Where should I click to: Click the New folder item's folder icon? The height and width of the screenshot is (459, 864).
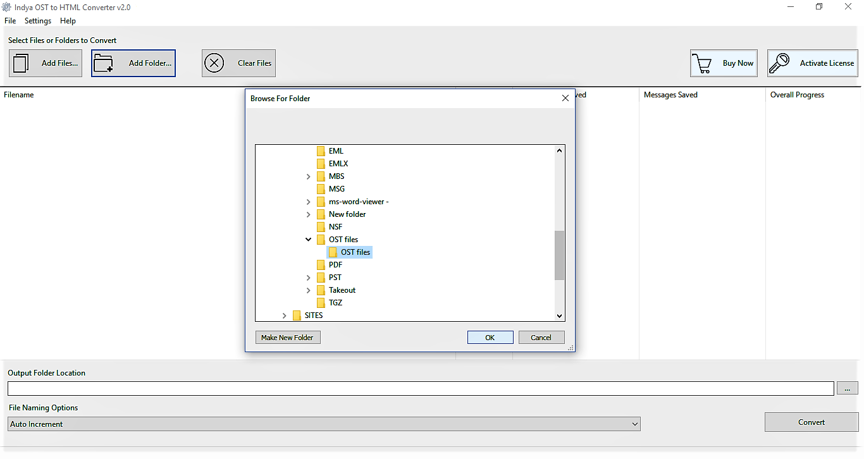pos(321,214)
